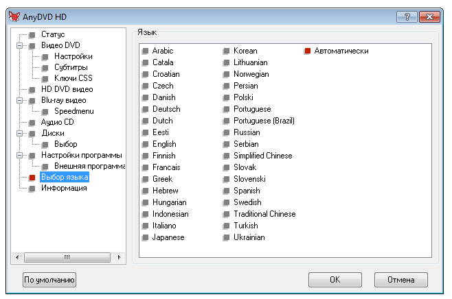452x299 pixels.
Task: Click the help question mark button
Action: coord(407,16)
